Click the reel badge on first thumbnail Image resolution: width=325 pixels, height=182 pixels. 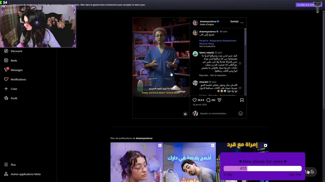[160, 145]
